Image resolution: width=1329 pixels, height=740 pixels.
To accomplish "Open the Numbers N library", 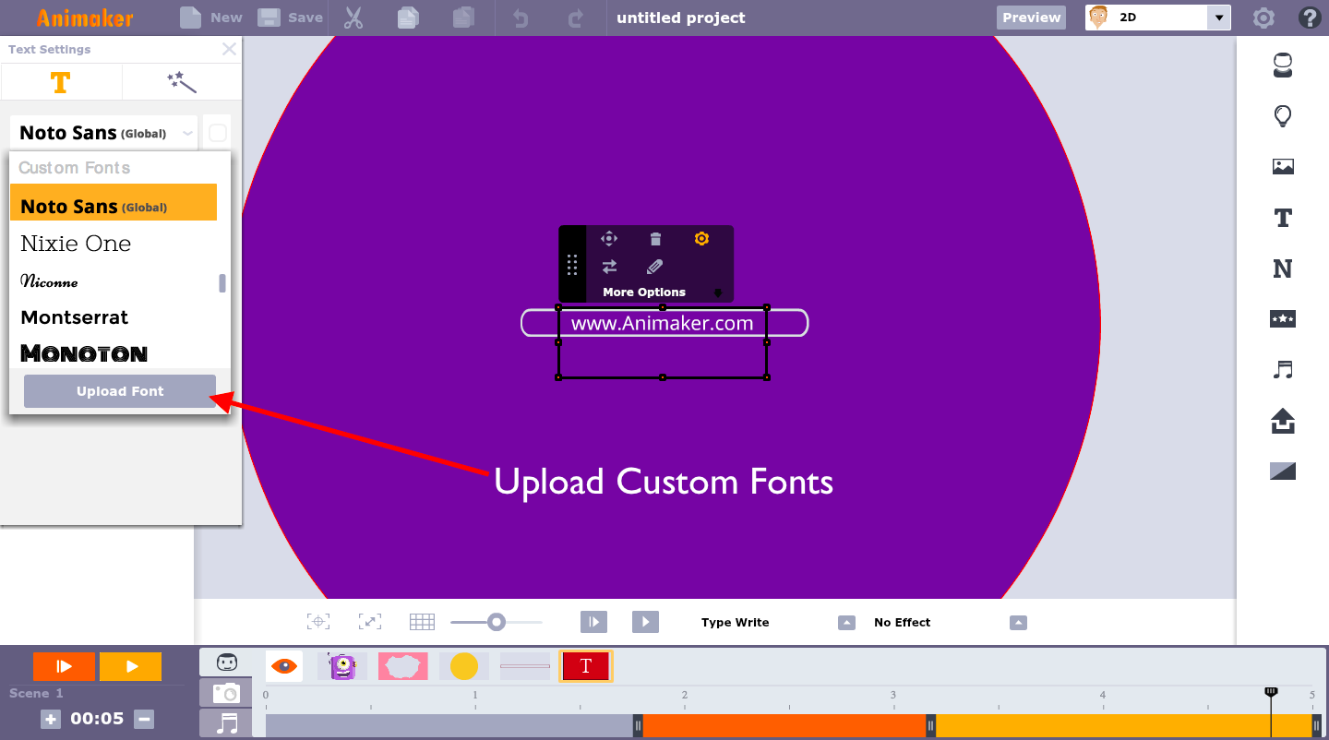I will pyautogui.click(x=1283, y=269).
